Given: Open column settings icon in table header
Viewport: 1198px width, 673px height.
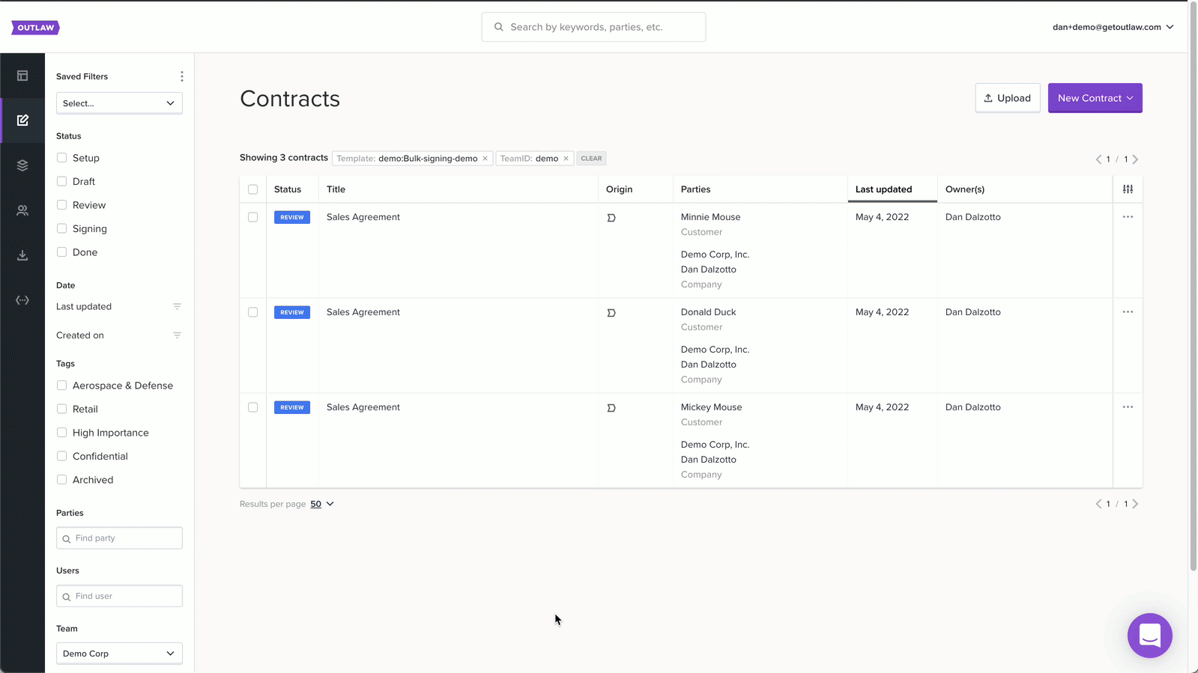Looking at the screenshot, I should (x=1128, y=189).
